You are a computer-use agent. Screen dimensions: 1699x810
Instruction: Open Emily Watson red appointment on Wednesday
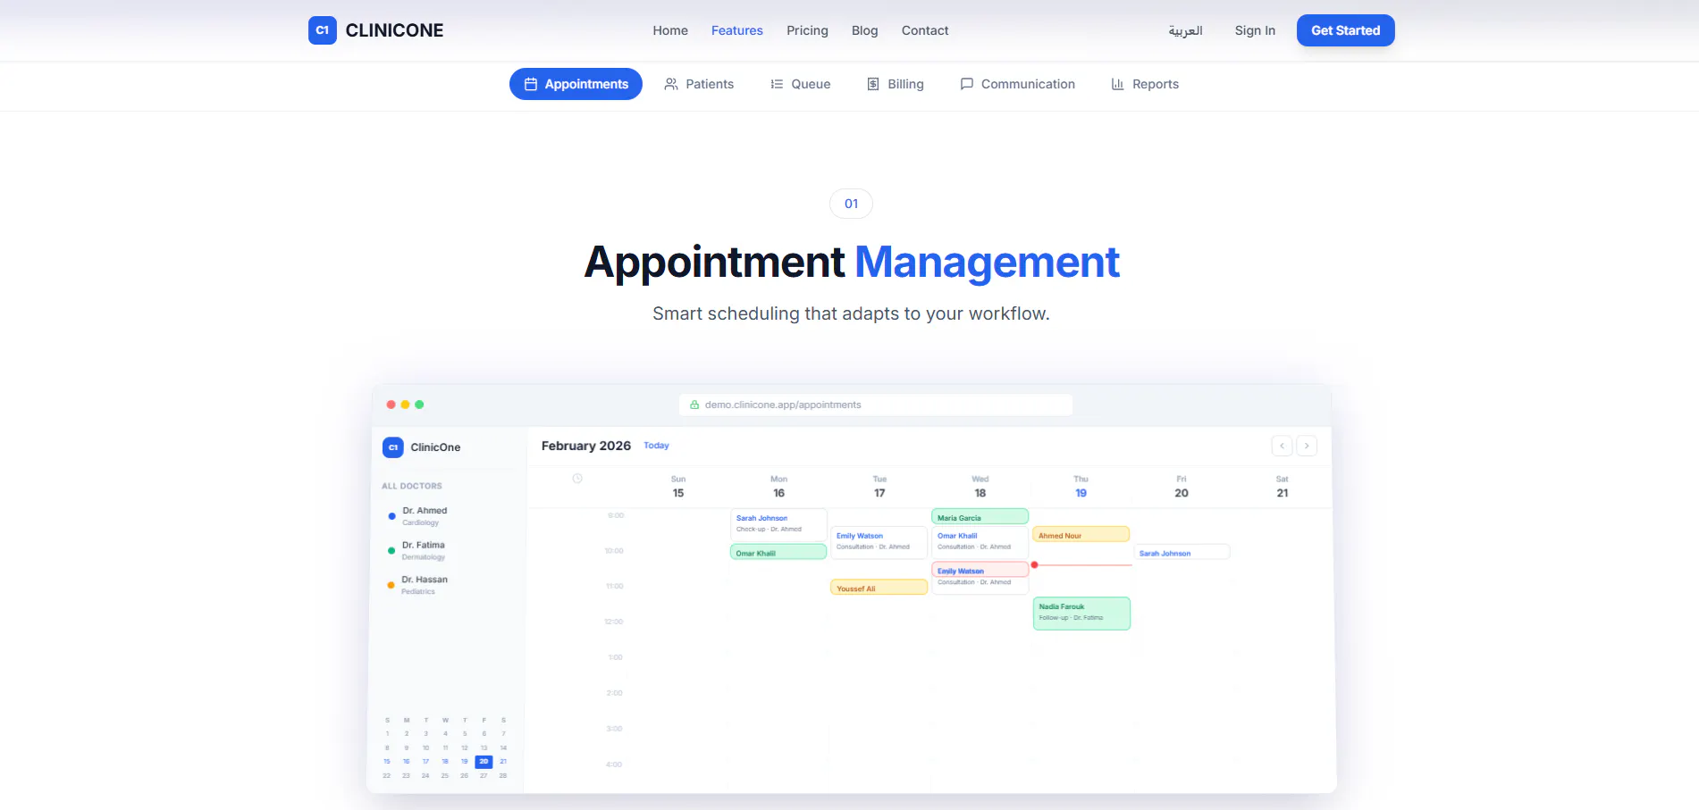(980, 570)
